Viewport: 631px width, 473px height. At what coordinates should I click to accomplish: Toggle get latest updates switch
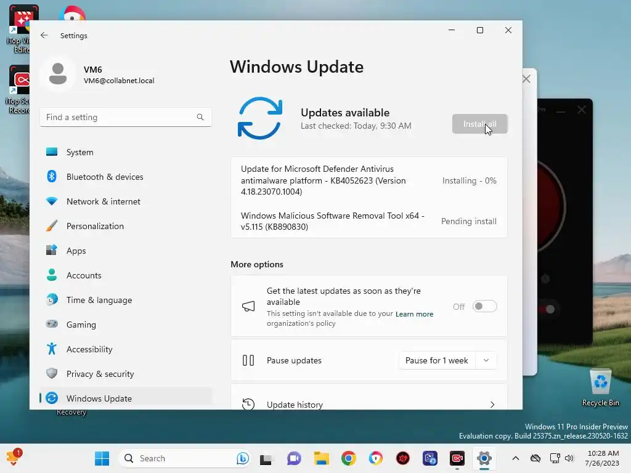(484, 307)
